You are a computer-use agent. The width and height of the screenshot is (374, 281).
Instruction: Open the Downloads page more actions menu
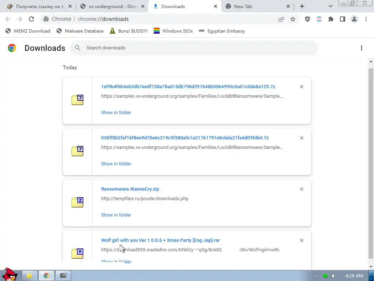click(362, 48)
